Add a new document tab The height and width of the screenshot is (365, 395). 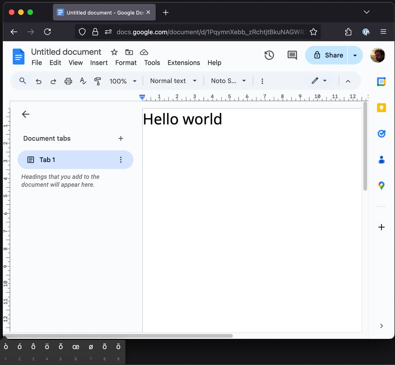coord(120,138)
